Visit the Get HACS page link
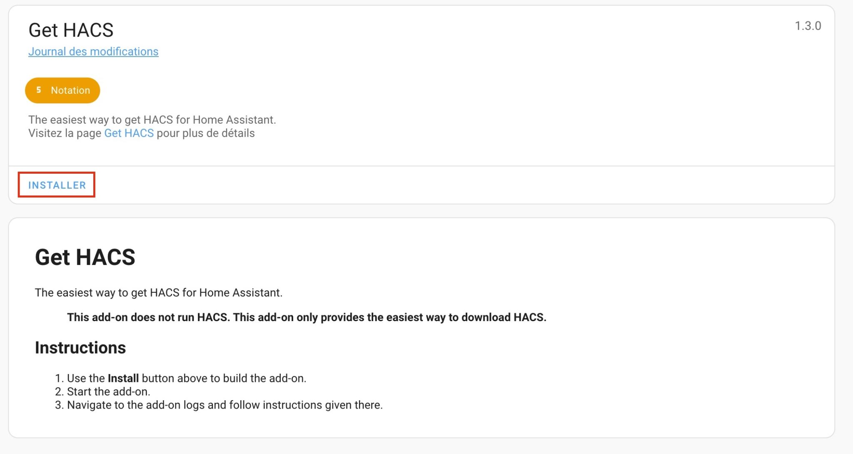Image resolution: width=853 pixels, height=454 pixels. coord(129,133)
